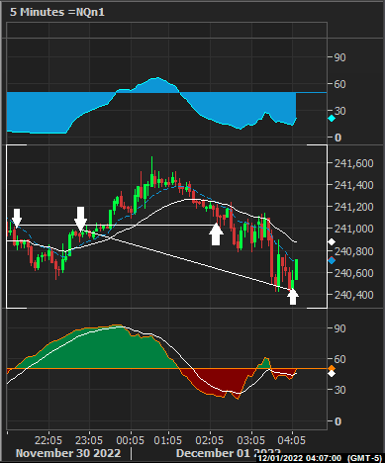Select the orange diamond marker on bottom oscillator axis
The image size is (385, 463).
click(x=332, y=368)
